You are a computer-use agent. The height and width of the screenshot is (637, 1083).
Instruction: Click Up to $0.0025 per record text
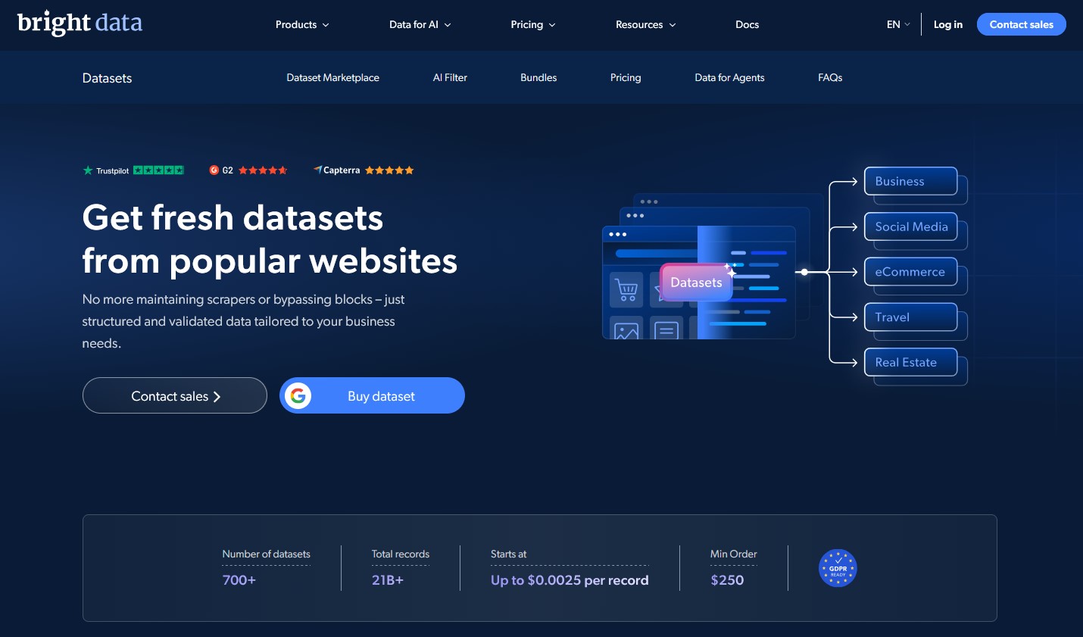(570, 580)
